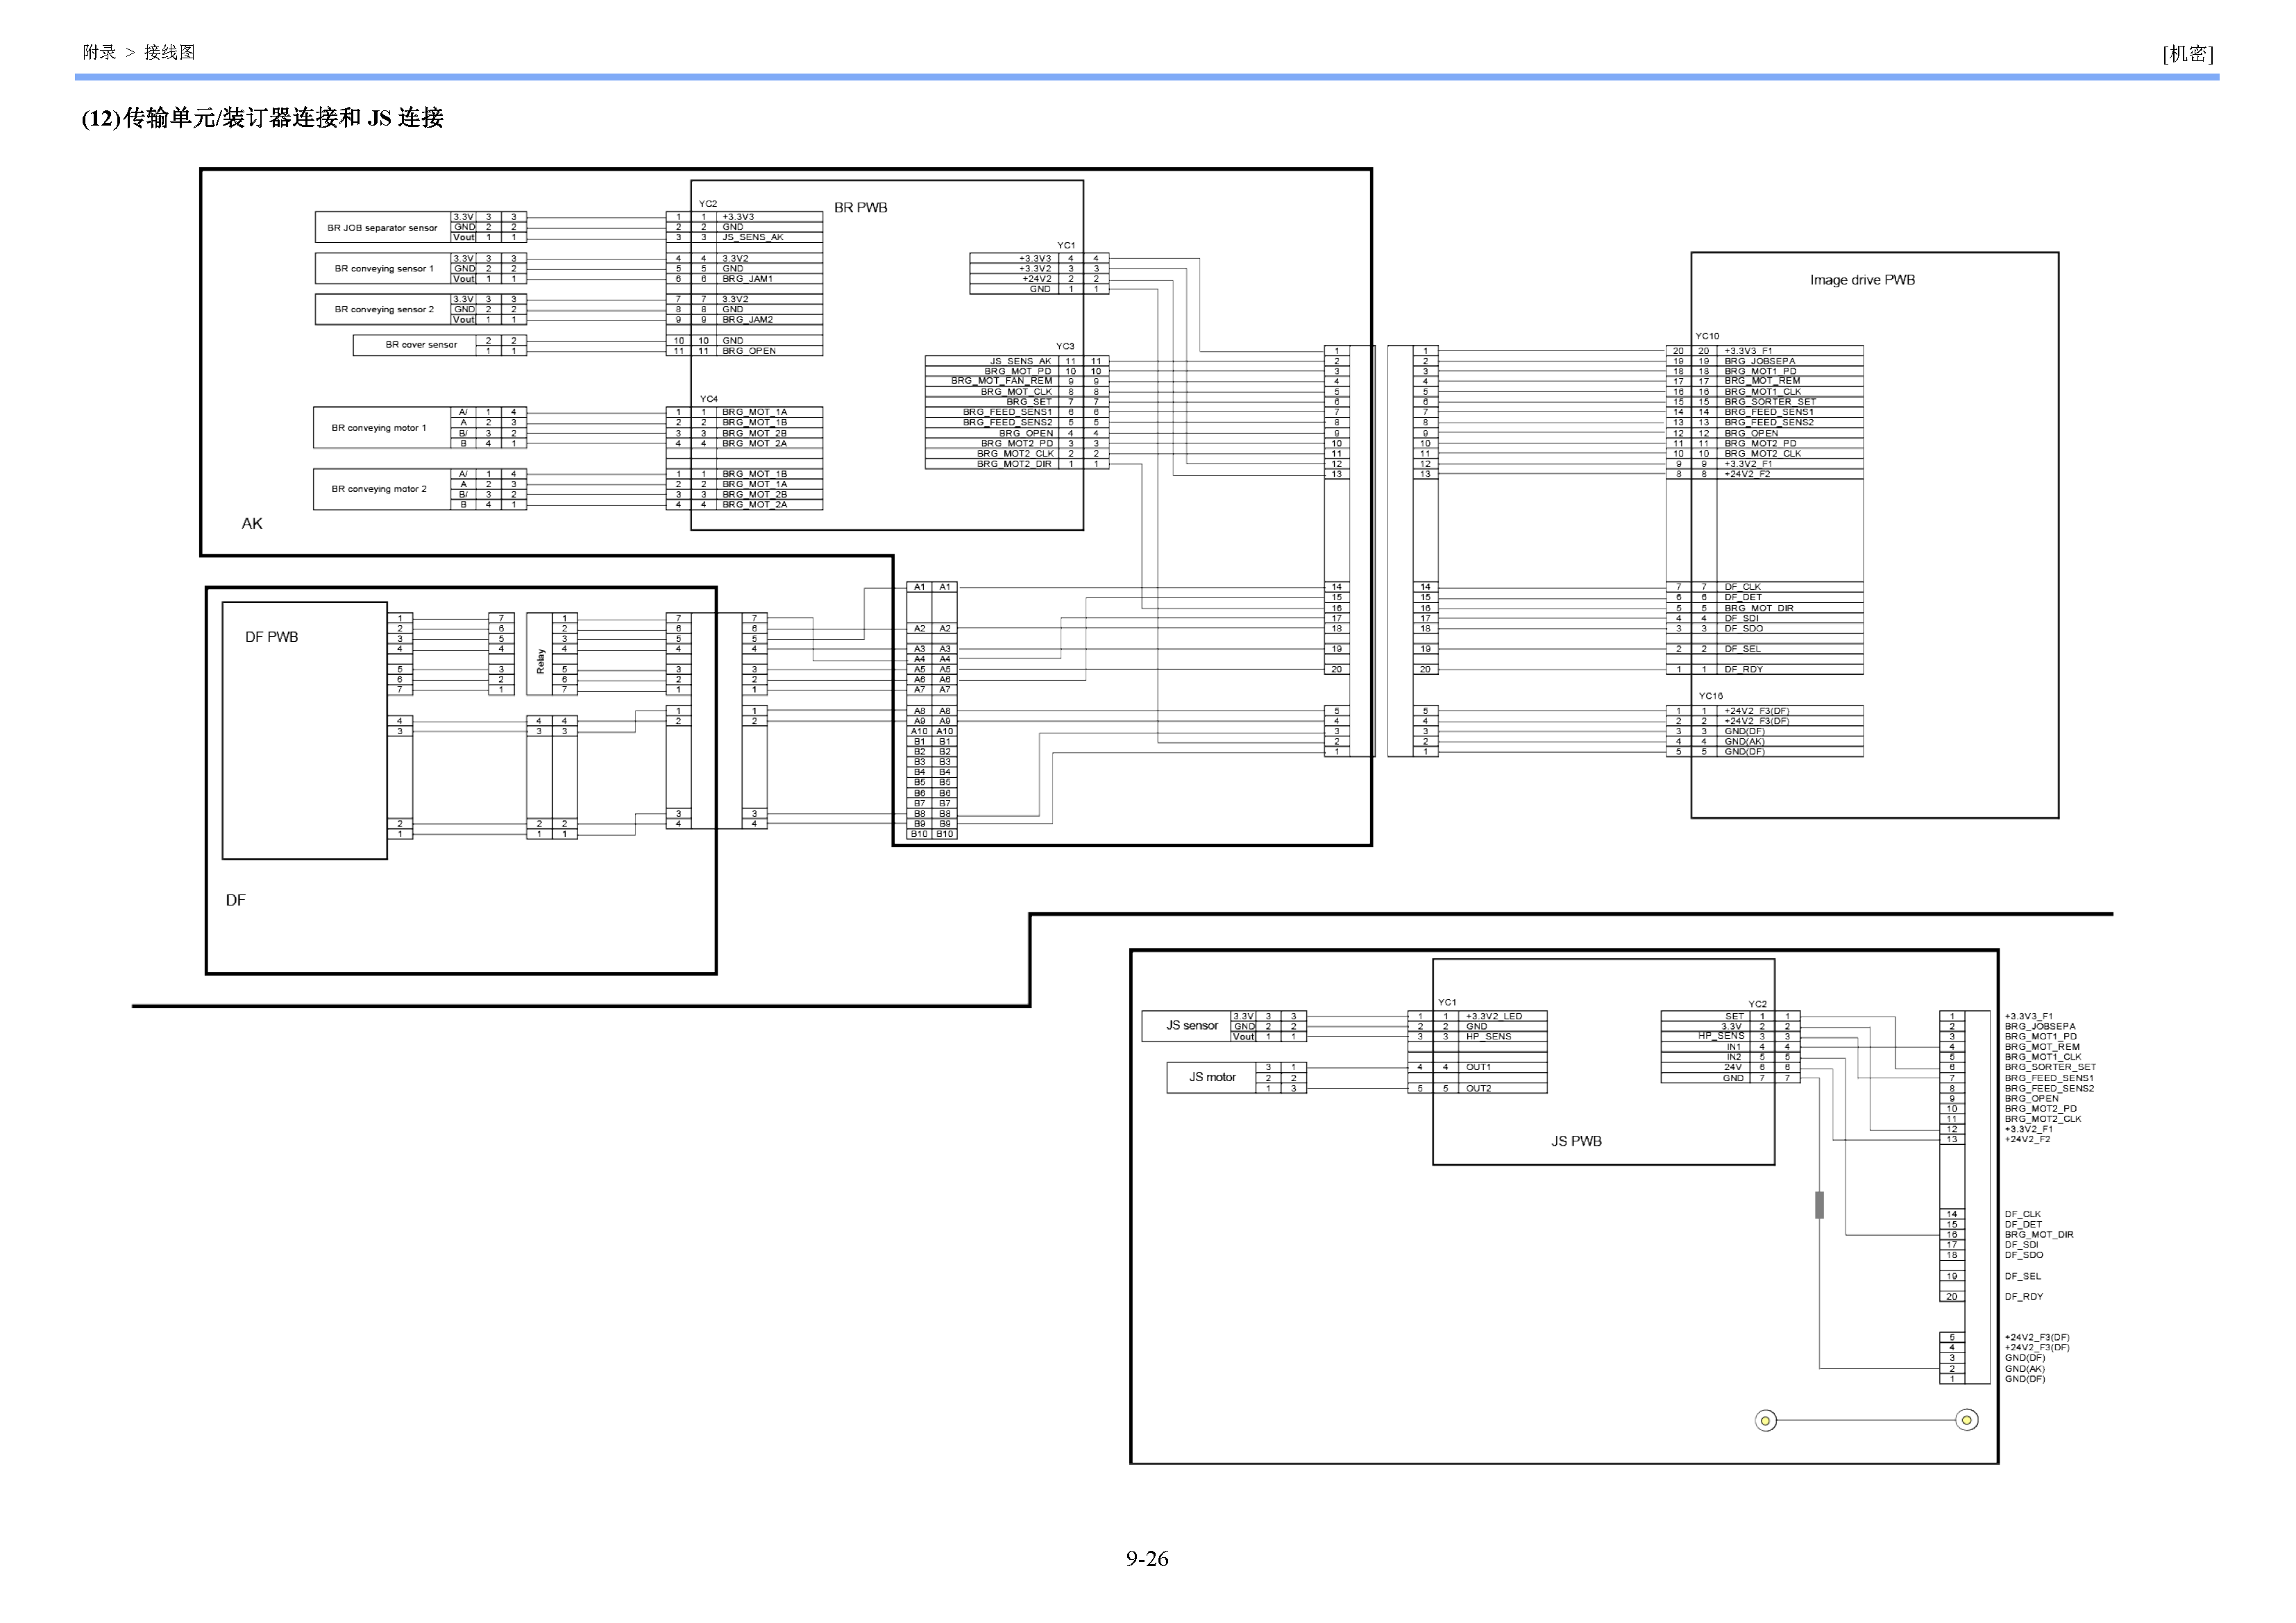Click the BRG_SET signal in YC3

click(1029, 402)
